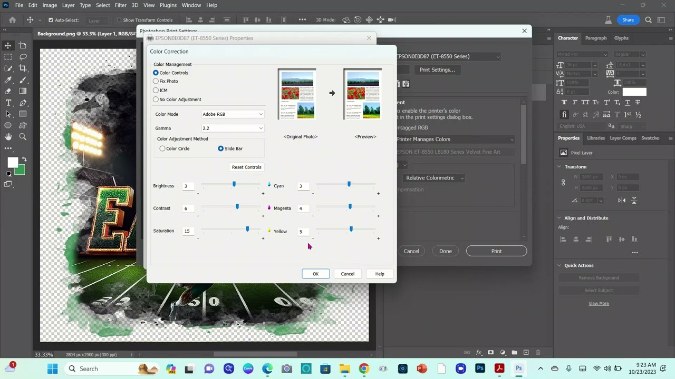Image resolution: width=675 pixels, height=379 pixels.
Task: Open the Filter menu
Action: 121,5
